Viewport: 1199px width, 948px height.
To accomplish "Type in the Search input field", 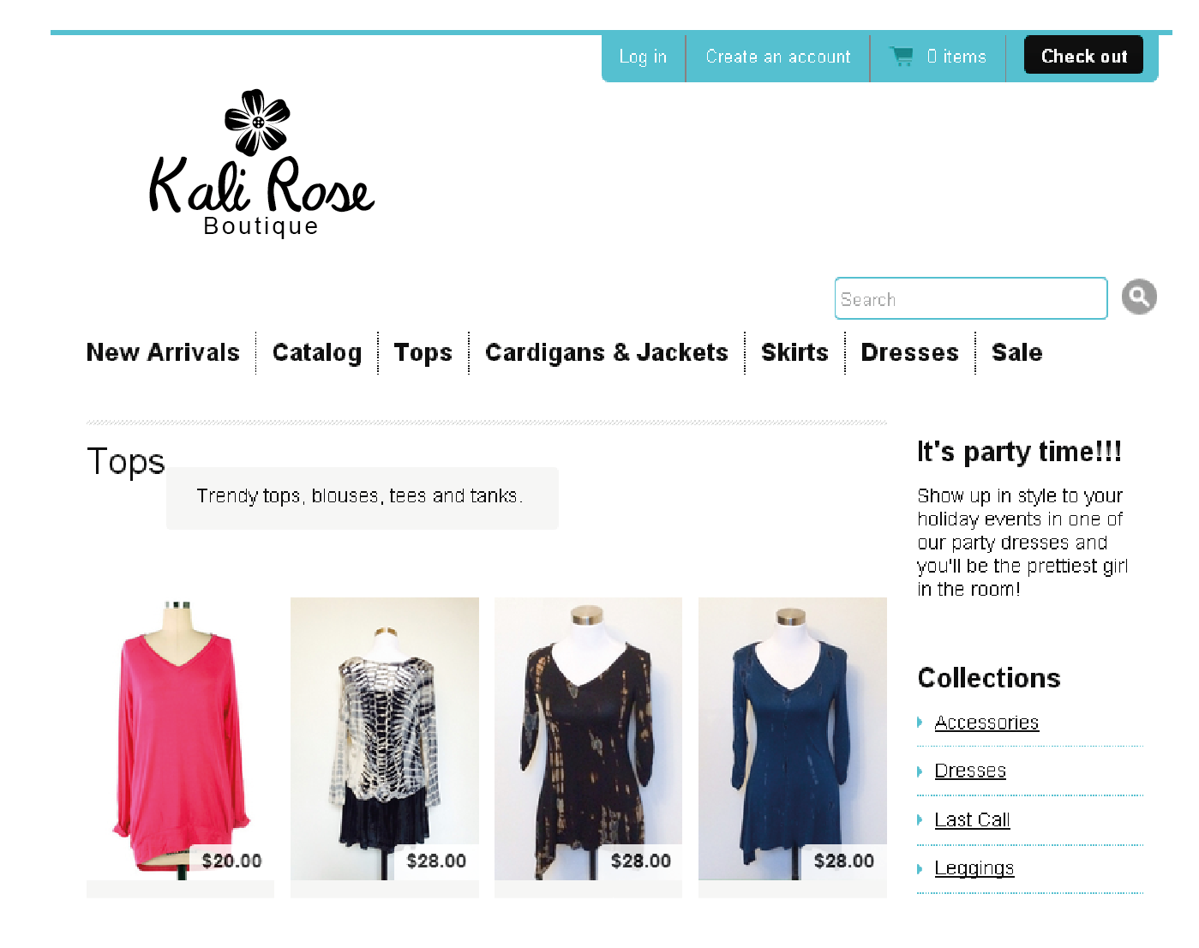I will coord(970,299).
